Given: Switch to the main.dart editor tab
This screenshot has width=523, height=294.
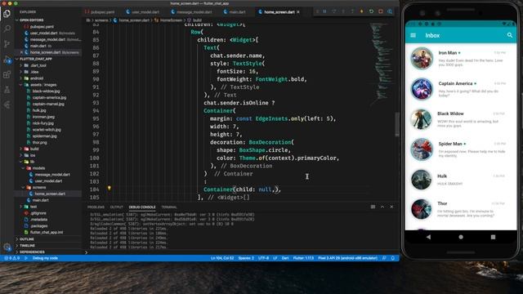Looking at the screenshot, I should [x=235, y=11].
